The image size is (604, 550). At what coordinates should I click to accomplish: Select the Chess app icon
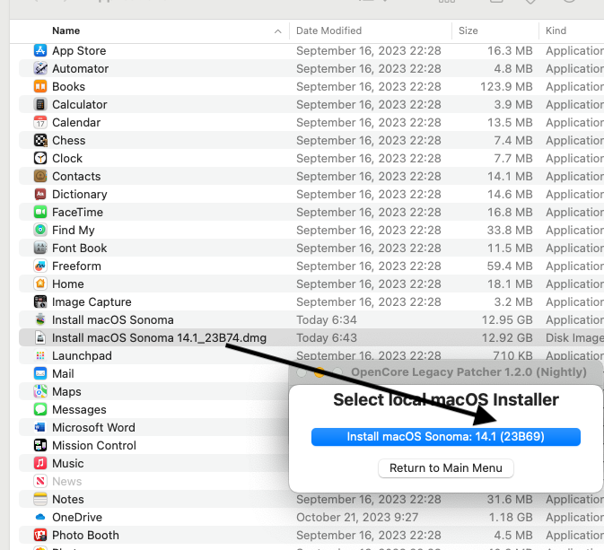coord(40,140)
